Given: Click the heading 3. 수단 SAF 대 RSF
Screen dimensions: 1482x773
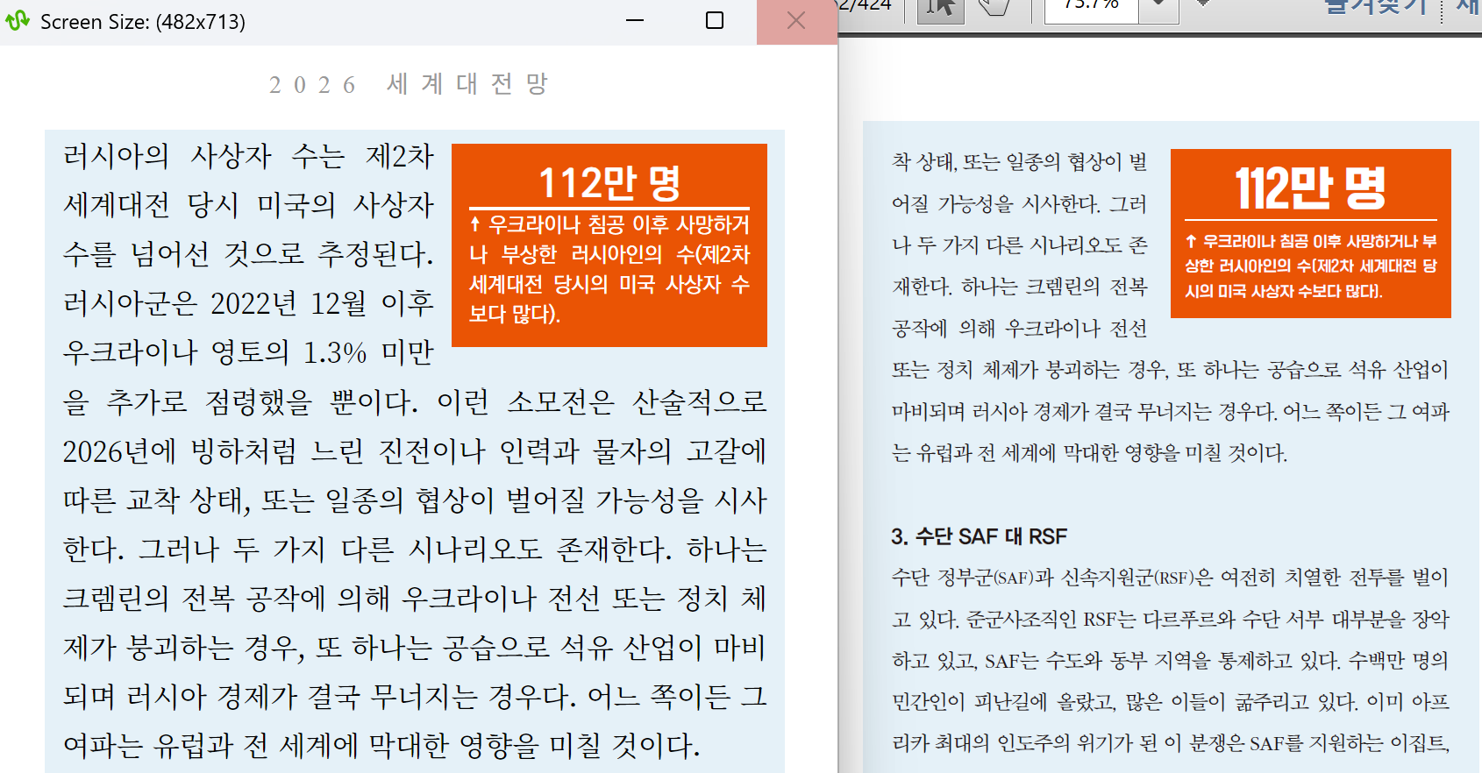Looking at the screenshot, I should [979, 536].
